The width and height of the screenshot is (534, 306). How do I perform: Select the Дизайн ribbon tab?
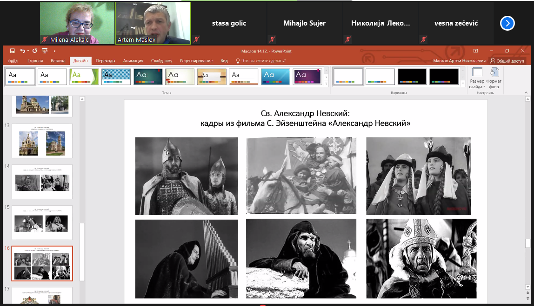click(x=80, y=61)
